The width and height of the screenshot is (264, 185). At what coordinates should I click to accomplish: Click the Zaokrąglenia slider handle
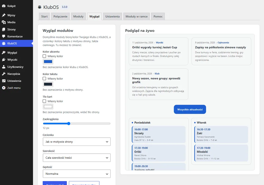click(x=69, y=124)
